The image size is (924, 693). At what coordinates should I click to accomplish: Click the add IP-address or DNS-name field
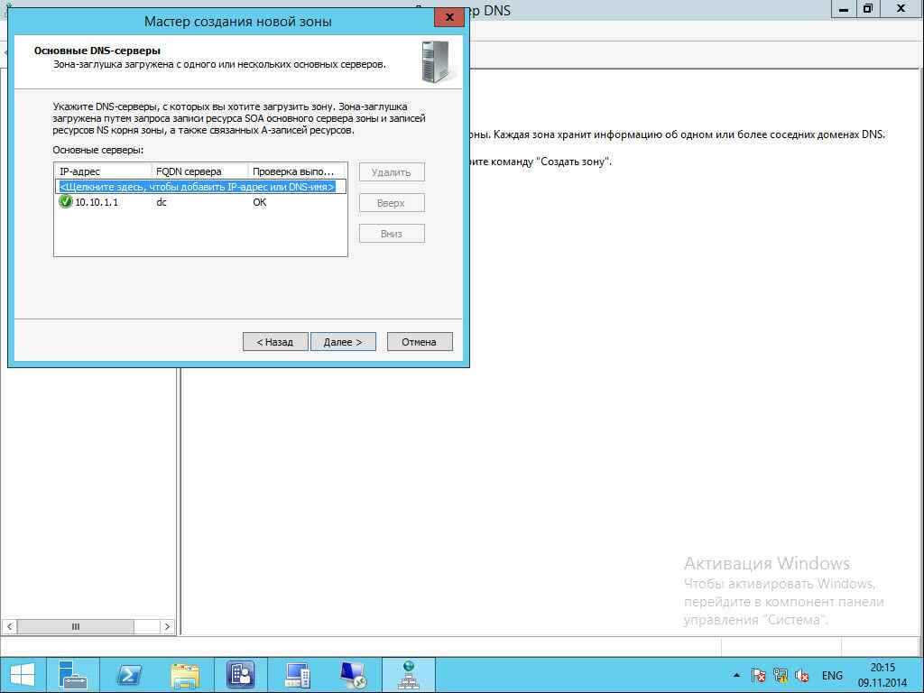(197, 187)
